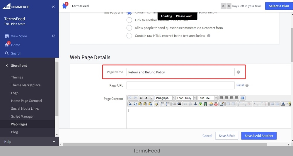Toggle fullscreen editor mode icon
Screen dimensions: 293x156
point(243,98)
